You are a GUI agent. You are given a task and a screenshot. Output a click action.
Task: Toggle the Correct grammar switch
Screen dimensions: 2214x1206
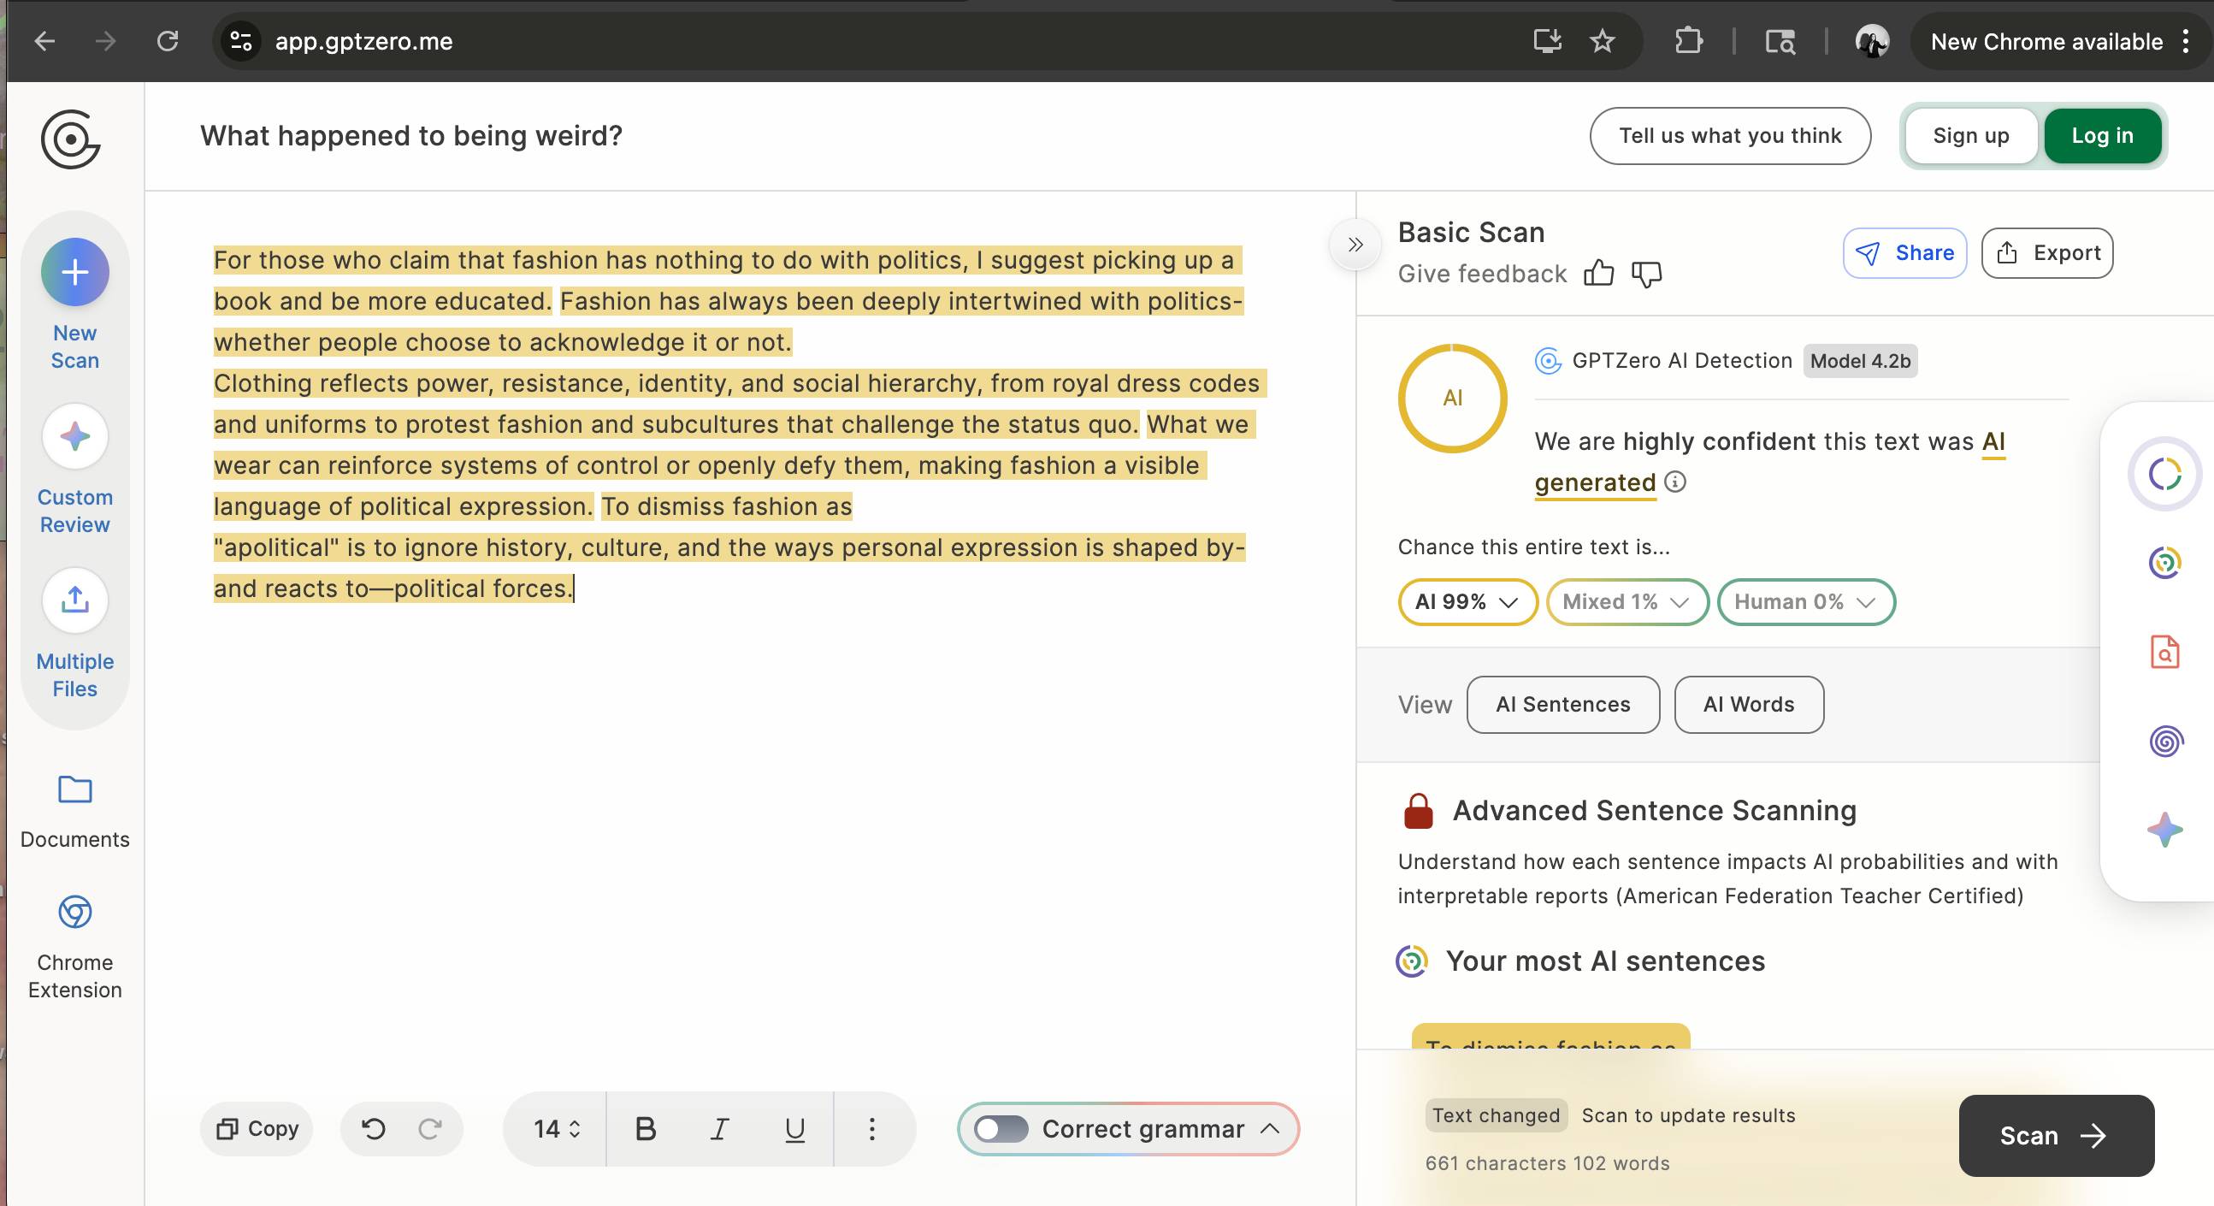click(1001, 1129)
